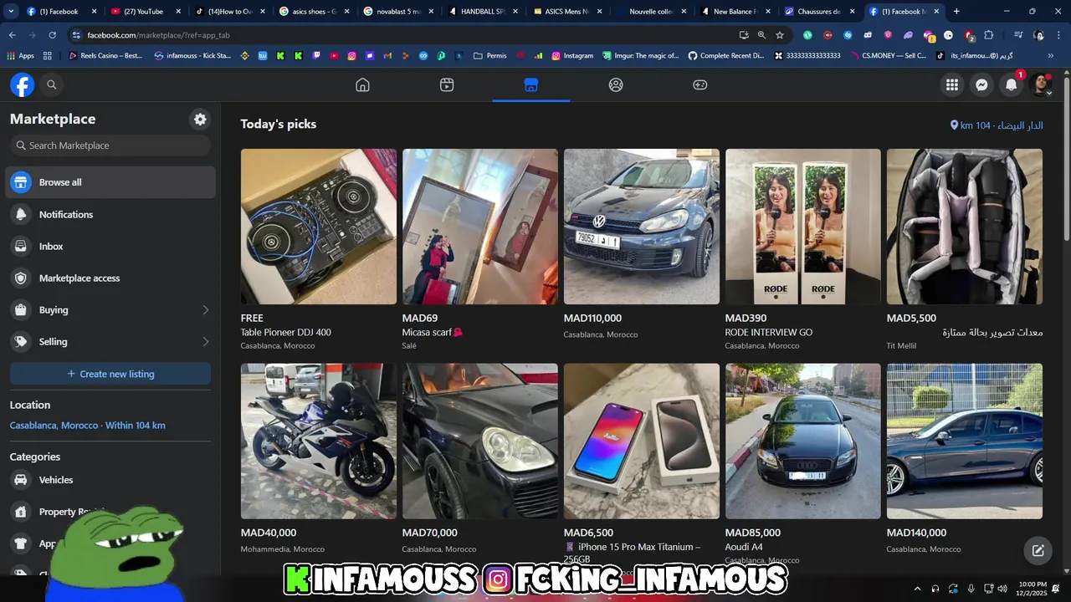The height and width of the screenshot is (602, 1071).
Task: Open the MAD140,000 BMW listing photo
Action: pos(965,441)
